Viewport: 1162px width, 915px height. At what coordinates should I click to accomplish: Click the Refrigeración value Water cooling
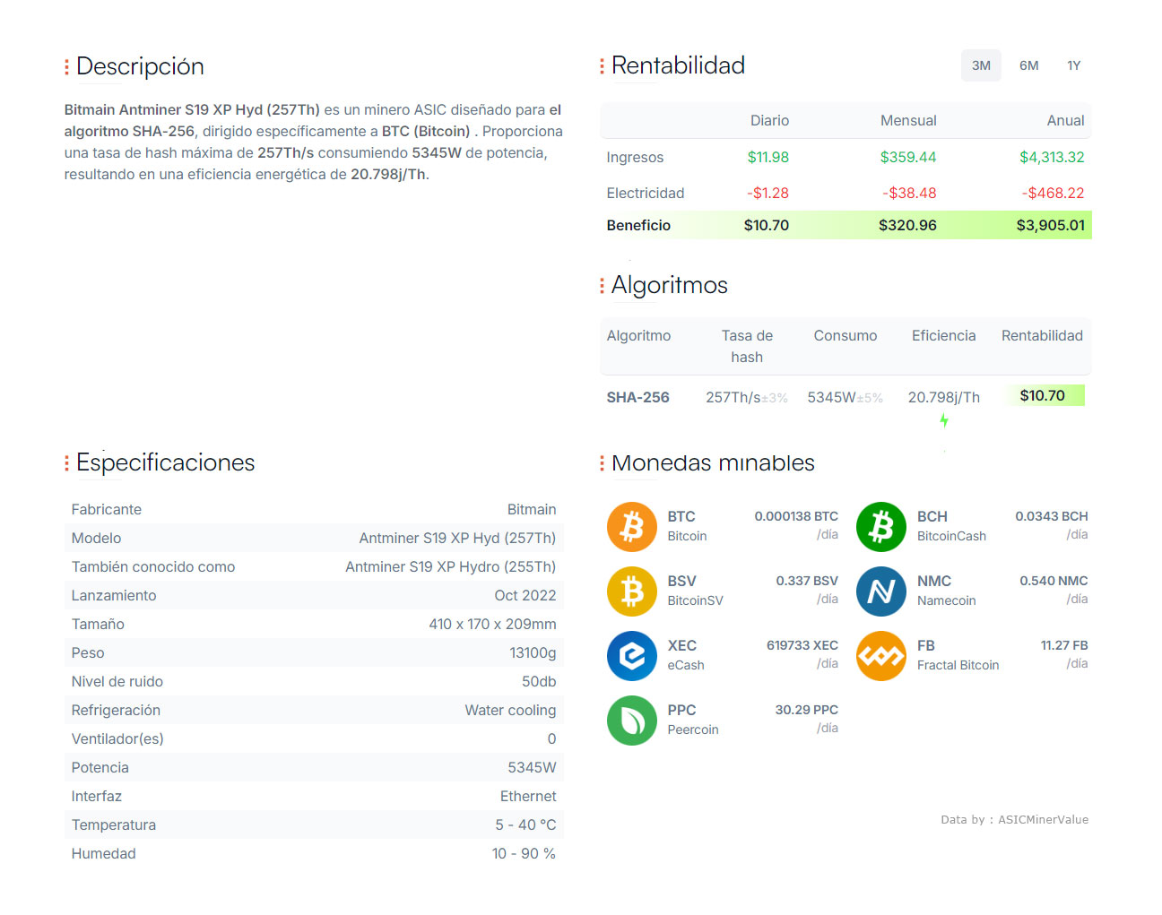[x=510, y=710]
